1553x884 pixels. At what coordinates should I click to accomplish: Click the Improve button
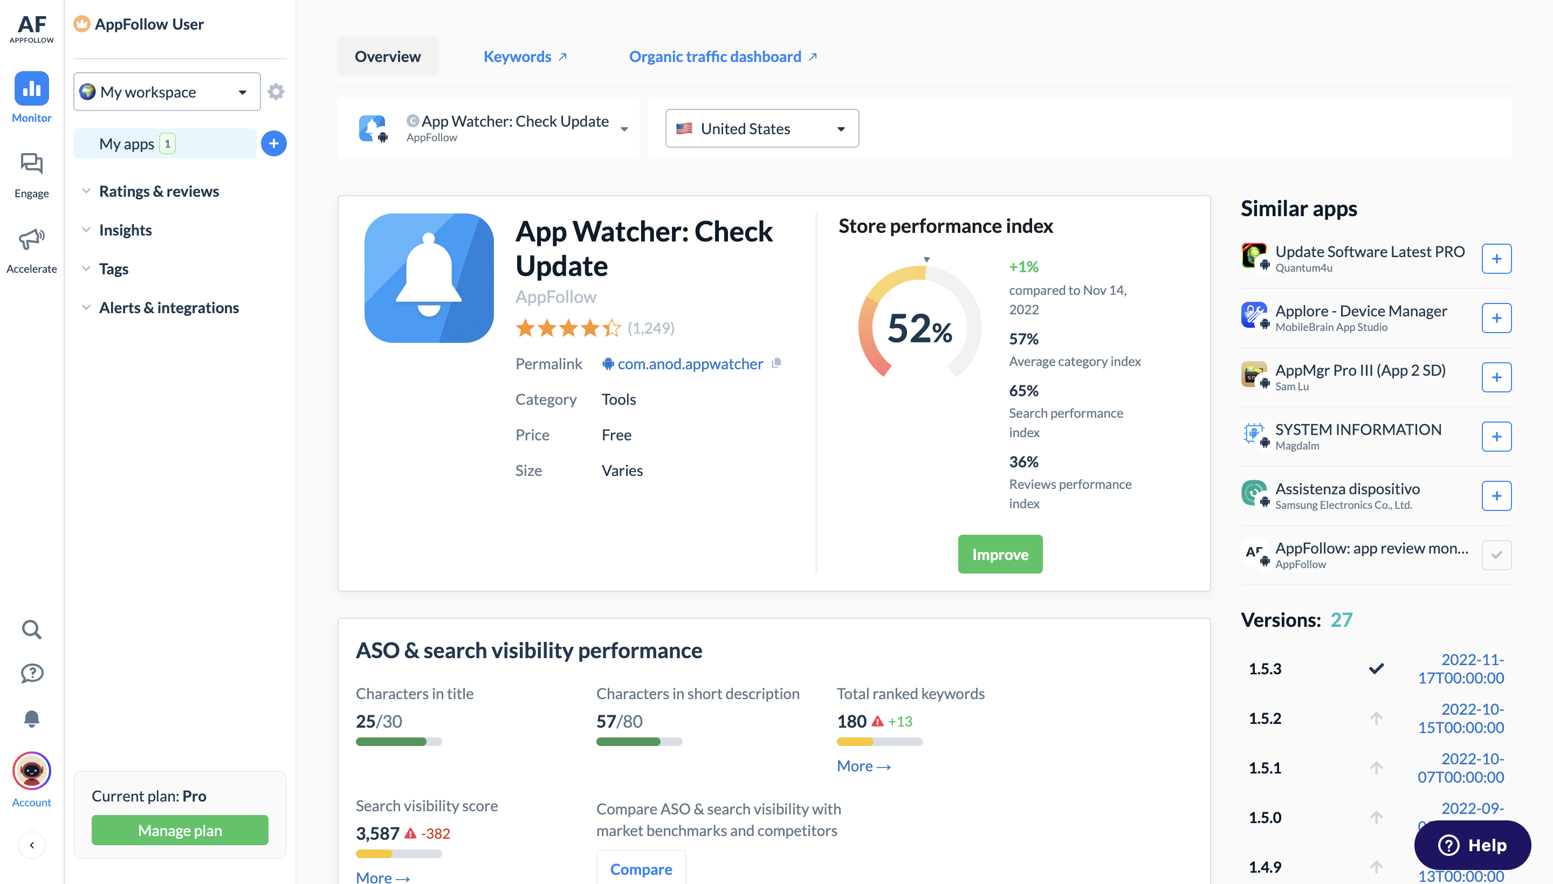(1000, 554)
